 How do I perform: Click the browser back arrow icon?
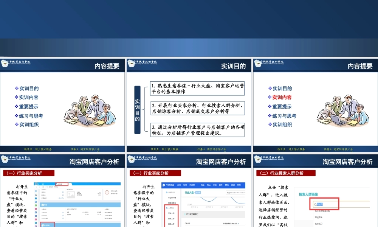coord(37,187)
